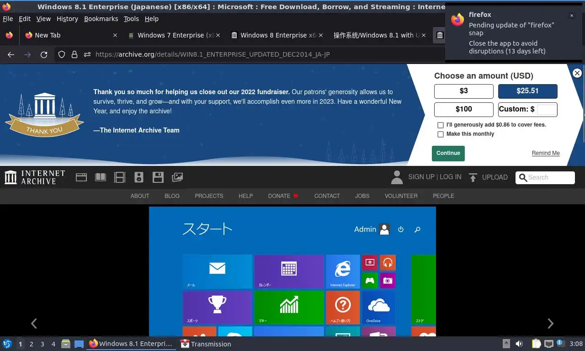The width and height of the screenshot is (585, 351).
Task: Switch to the 操作系统/Windows 8.1 tab
Action: coord(379,35)
